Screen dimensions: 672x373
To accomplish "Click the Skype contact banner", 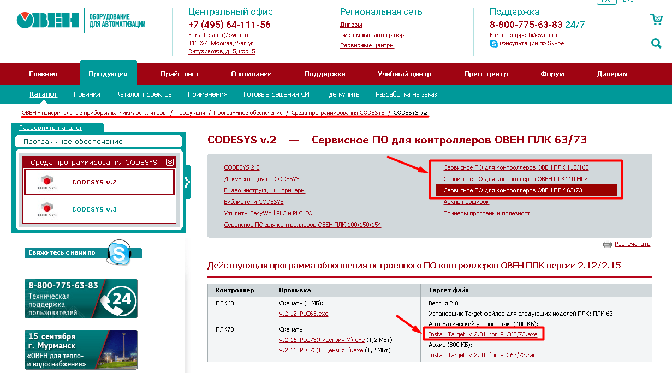I will coord(83,252).
